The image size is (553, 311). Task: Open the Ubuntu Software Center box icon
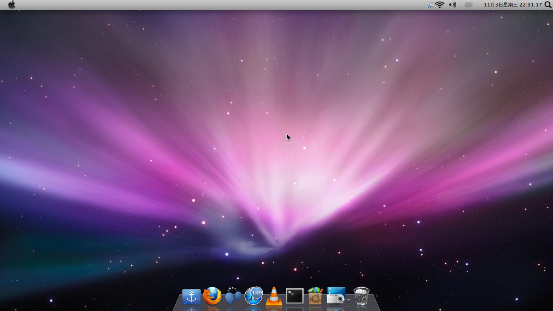pos(315,296)
